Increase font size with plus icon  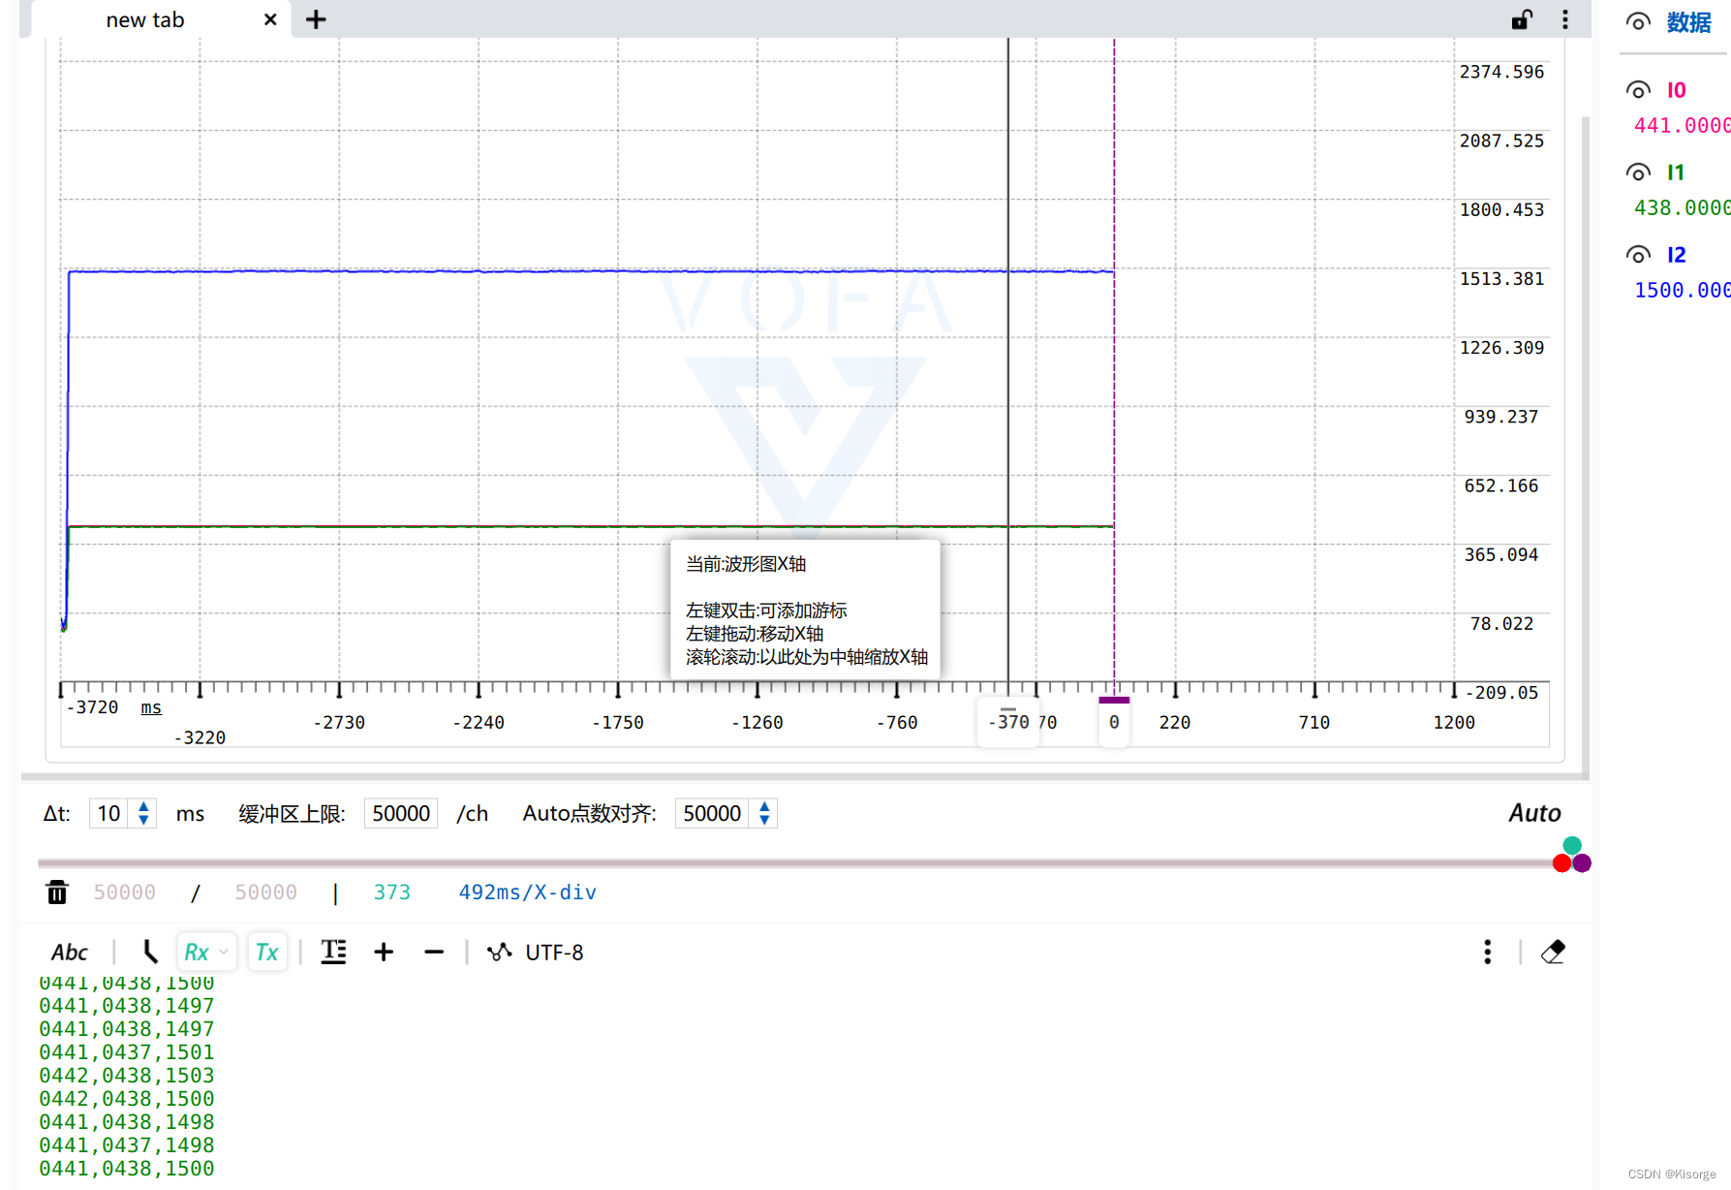384,953
